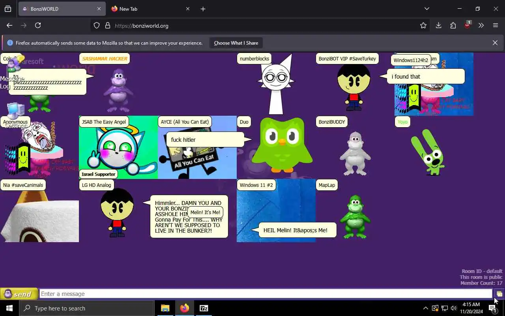Click the purple Bonzi send button

tap(19, 294)
